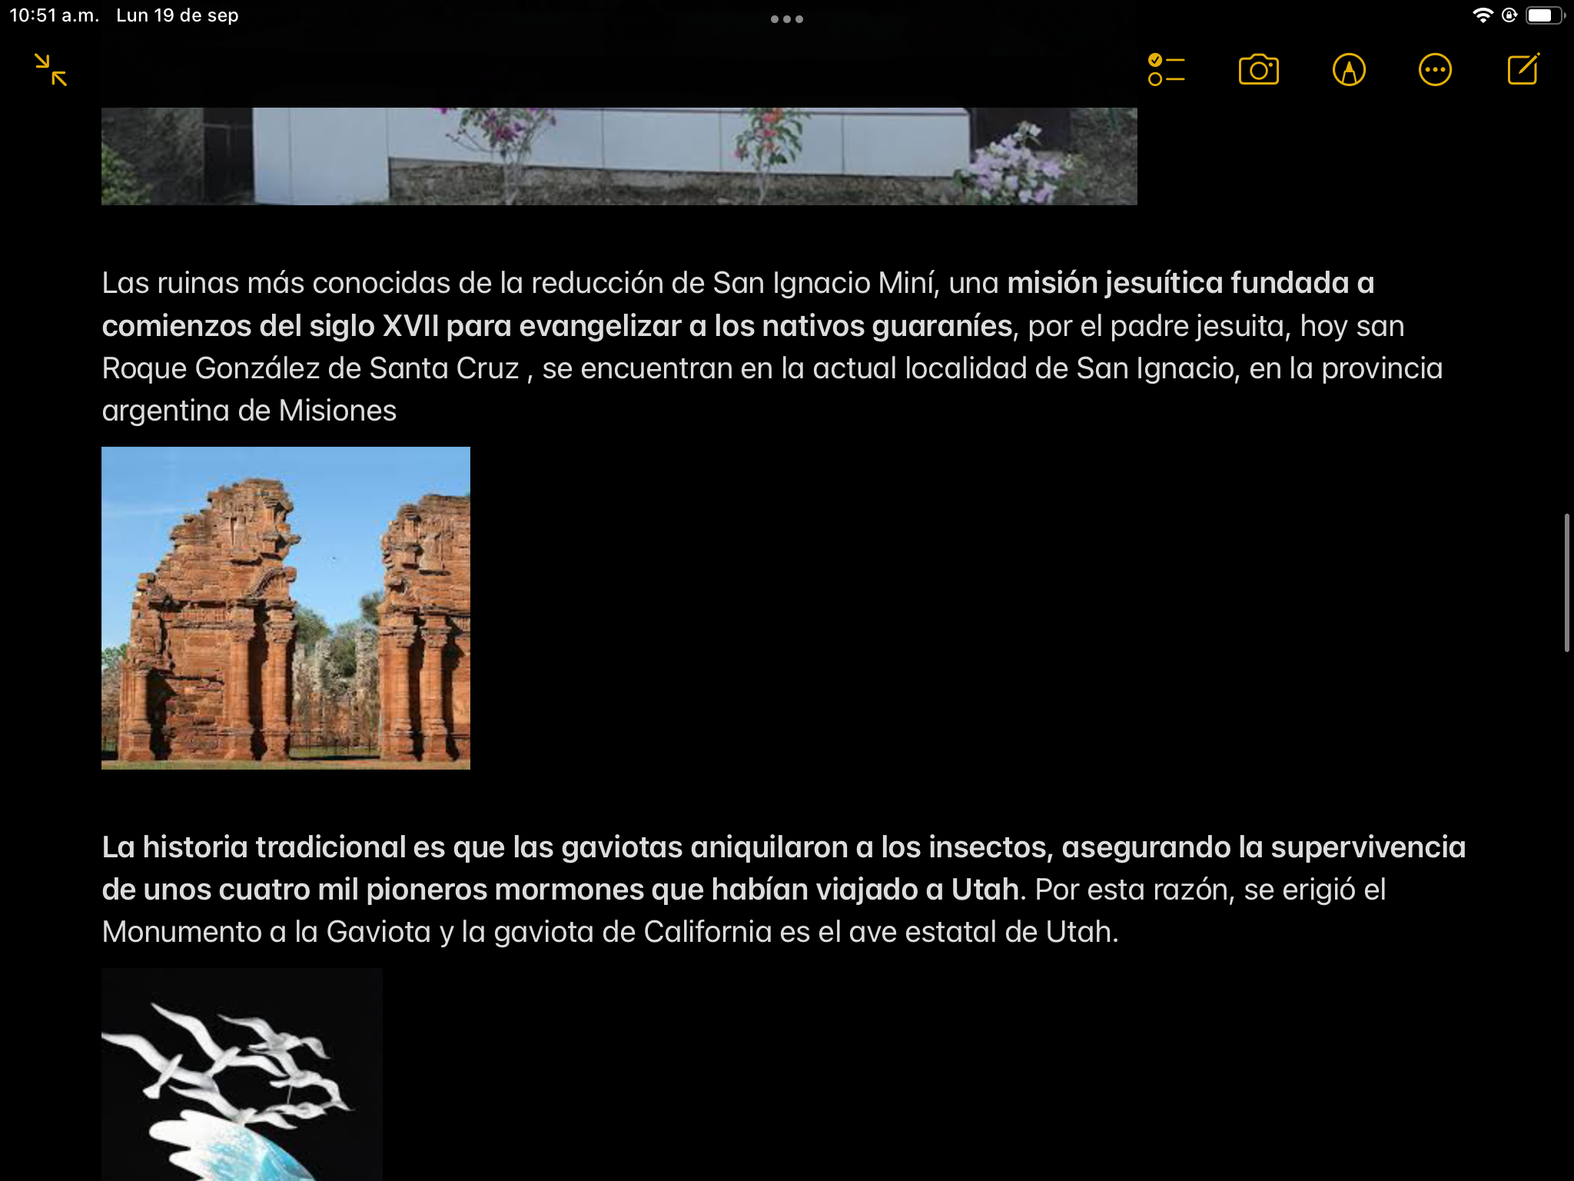Tap the flower garden image at the top
The image size is (1574, 1181).
pos(619,156)
